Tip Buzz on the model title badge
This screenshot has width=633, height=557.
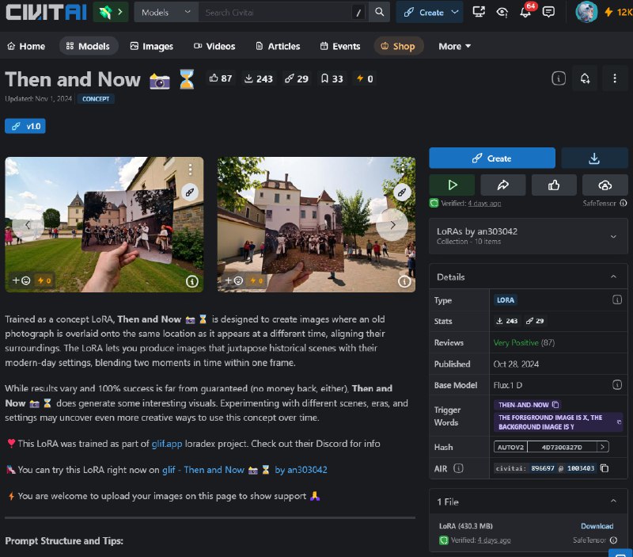point(365,78)
